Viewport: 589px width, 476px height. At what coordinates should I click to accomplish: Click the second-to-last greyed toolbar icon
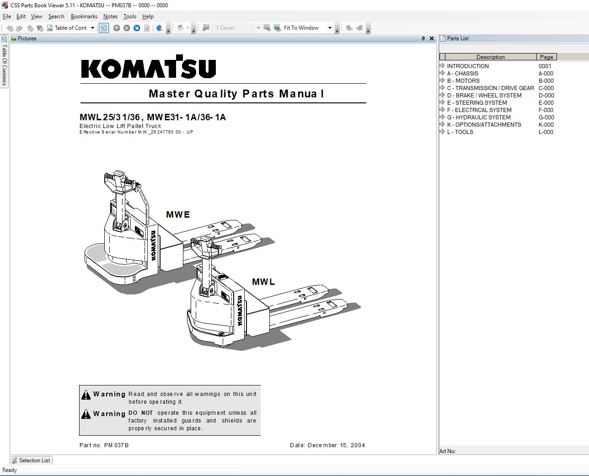click(x=349, y=28)
